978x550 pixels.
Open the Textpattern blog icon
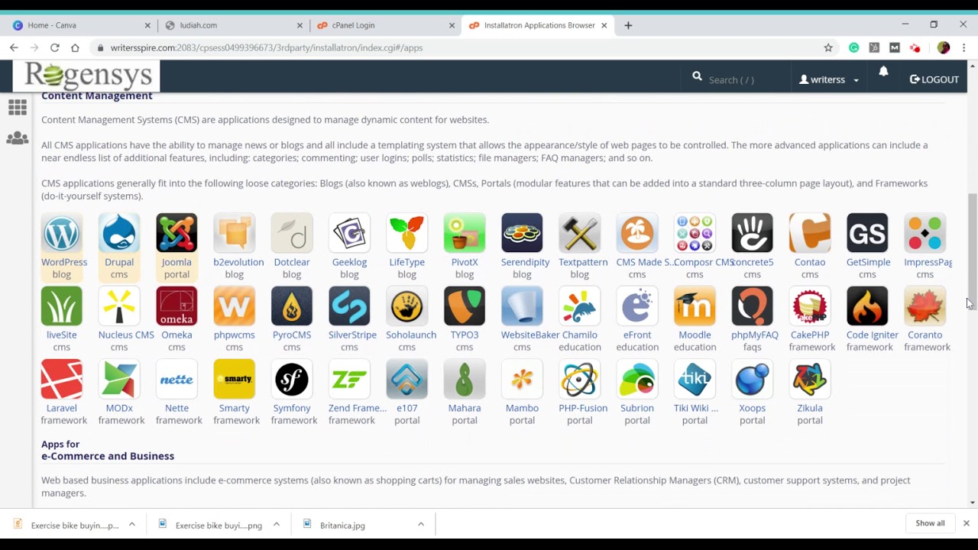click(x=580, y=233)
